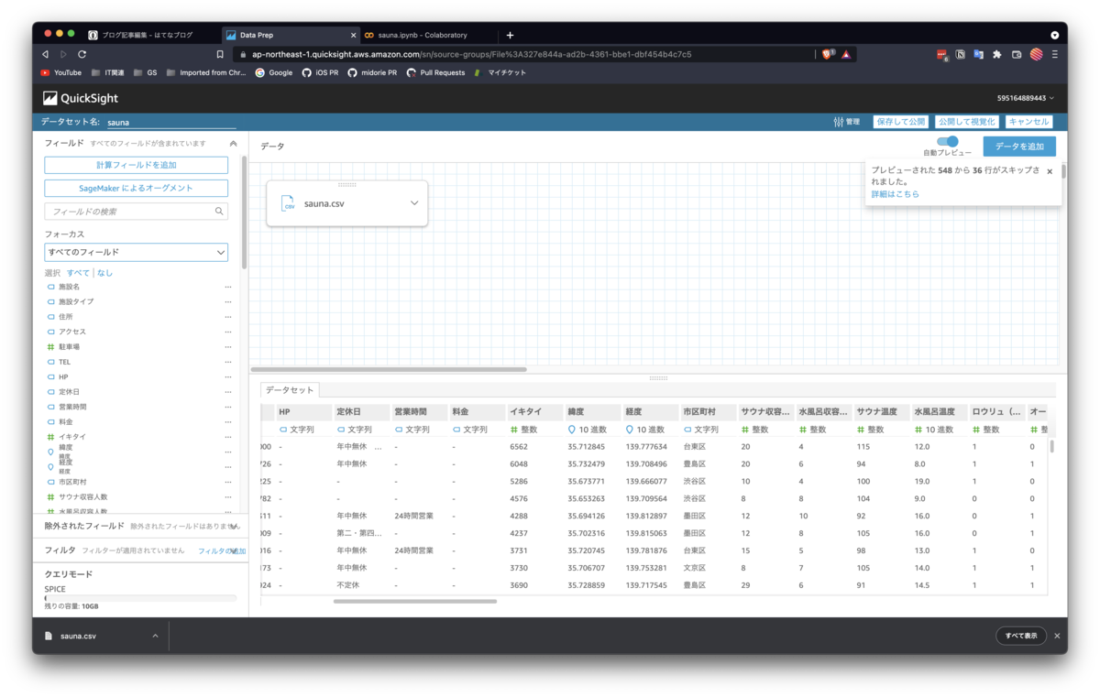Click the bookmark icon in address bar
Screen dimensions: 1100x697
(x=219, y=54)
